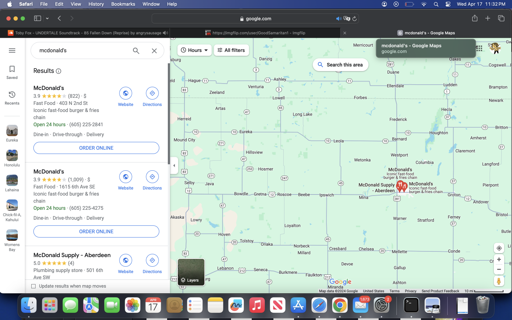
Task: Click Search this area button
Action: tap(340, 65)
